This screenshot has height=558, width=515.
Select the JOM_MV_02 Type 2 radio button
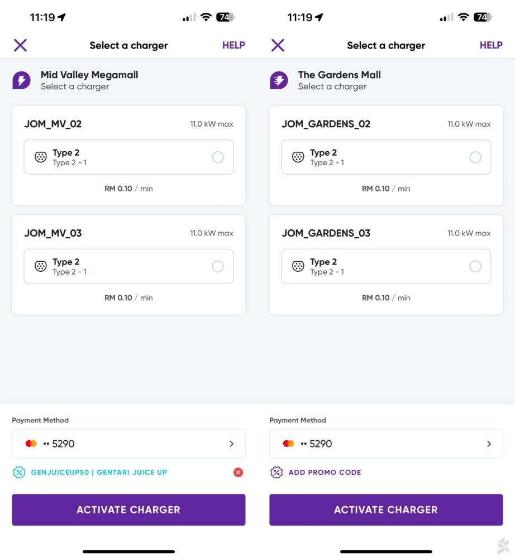click(218, 157)
